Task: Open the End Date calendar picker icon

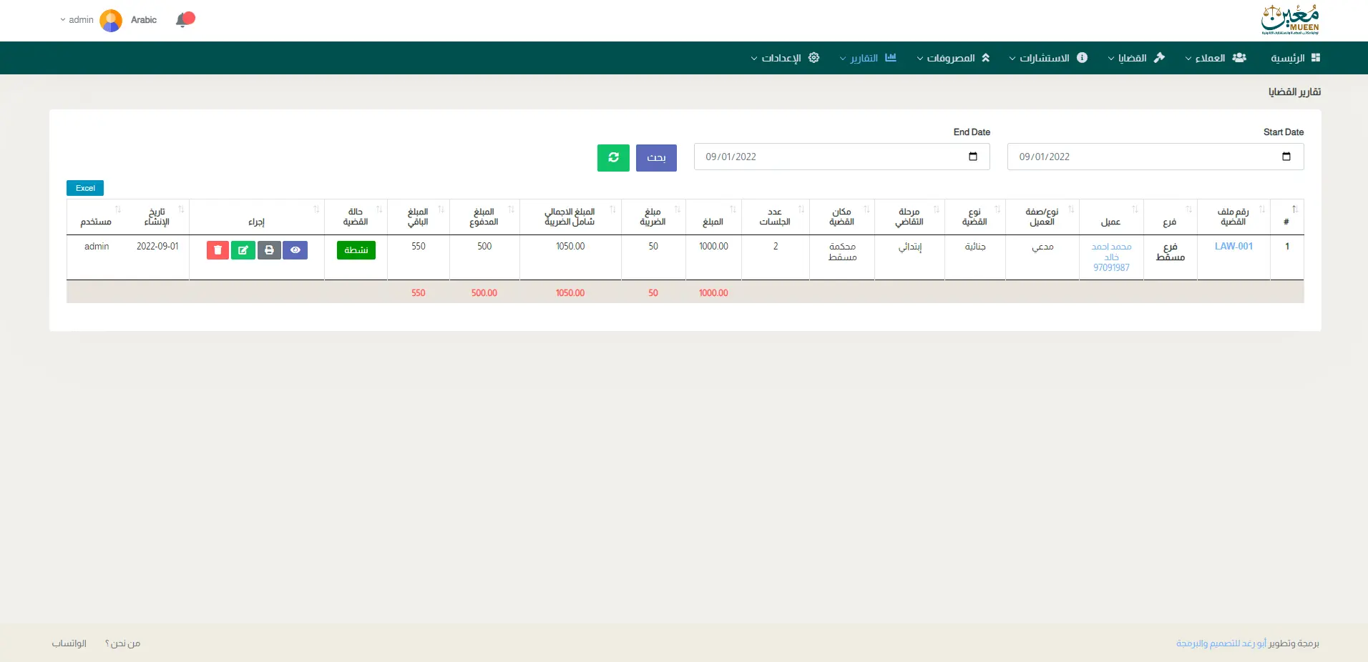Action: 972,157
